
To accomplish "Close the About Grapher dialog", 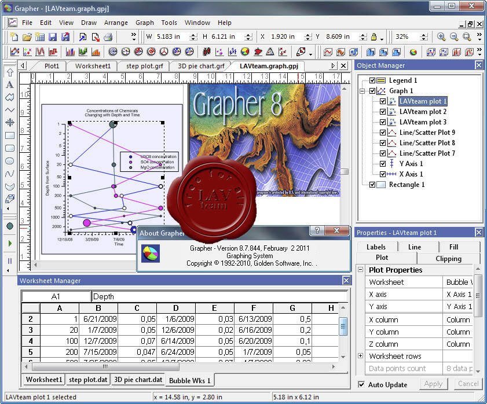I will coord(336,230).
